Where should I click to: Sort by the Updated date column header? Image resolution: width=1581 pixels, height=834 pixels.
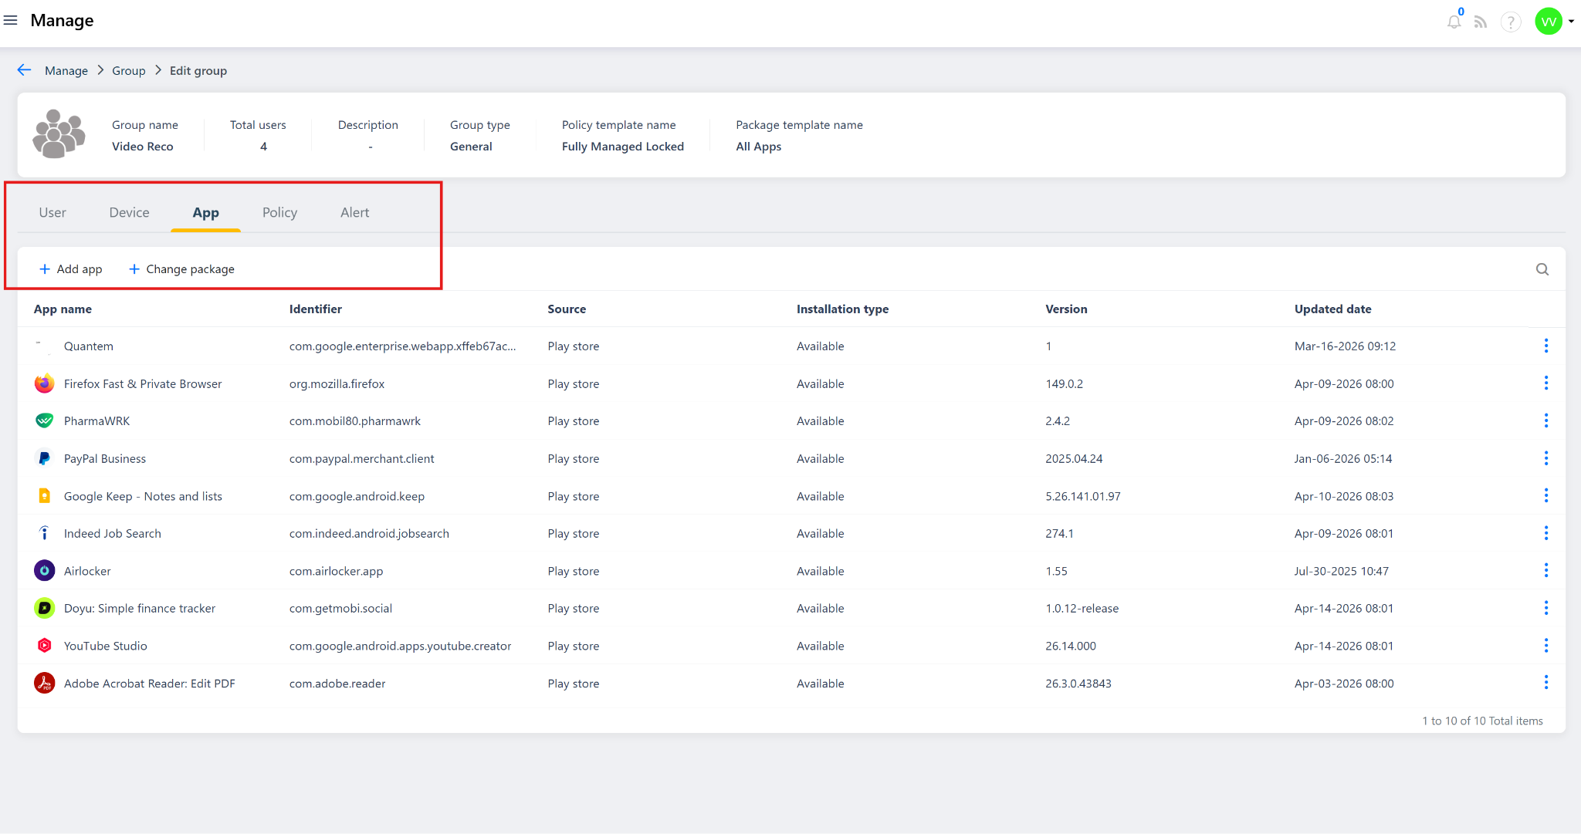point(1332,309)
